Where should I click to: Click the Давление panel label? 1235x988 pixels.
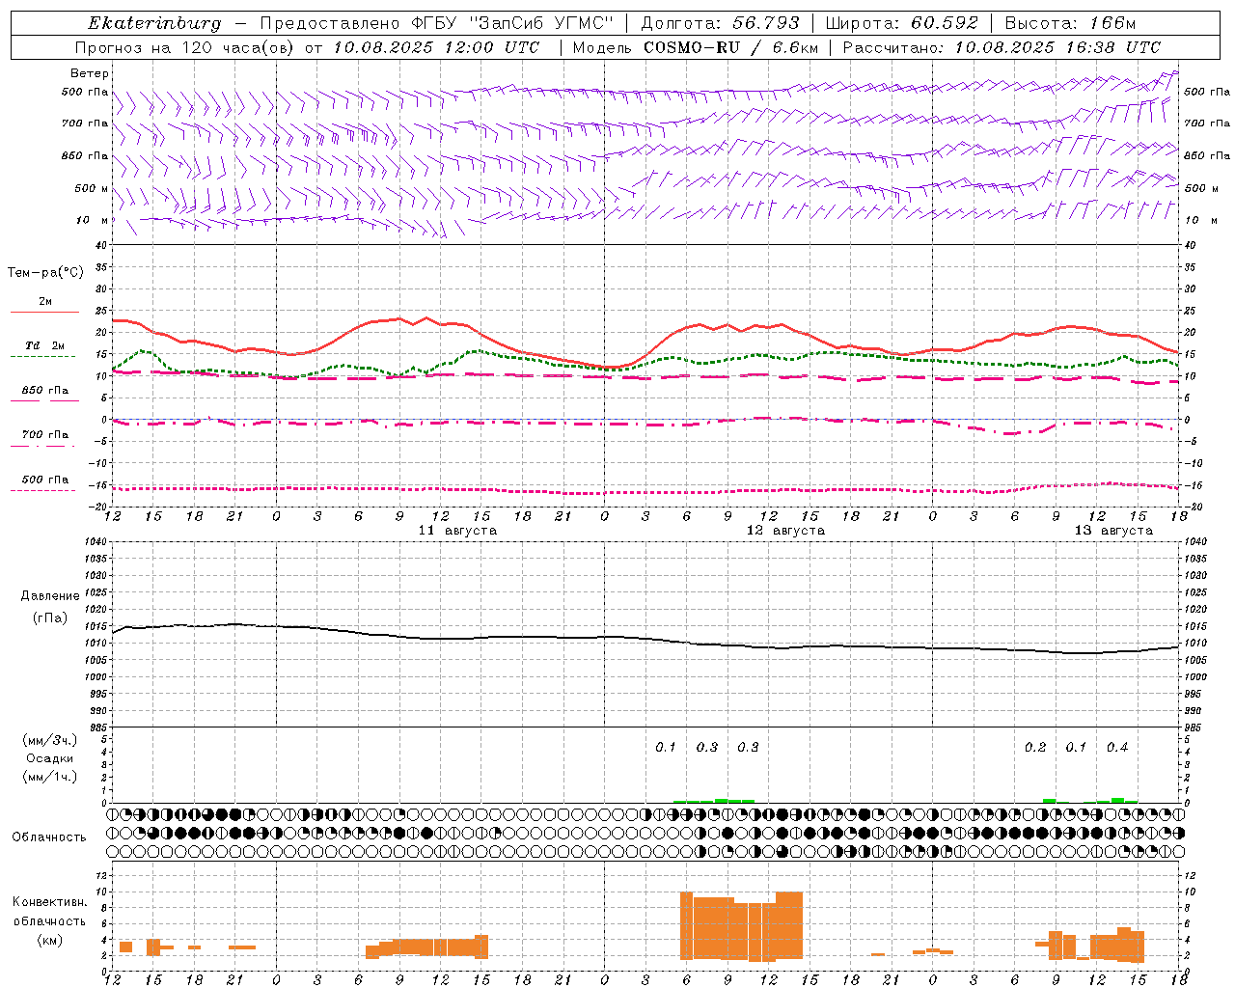(50, 596)
